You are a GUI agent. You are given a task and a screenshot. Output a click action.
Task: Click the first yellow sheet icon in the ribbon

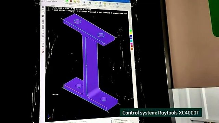click(75, 1)
